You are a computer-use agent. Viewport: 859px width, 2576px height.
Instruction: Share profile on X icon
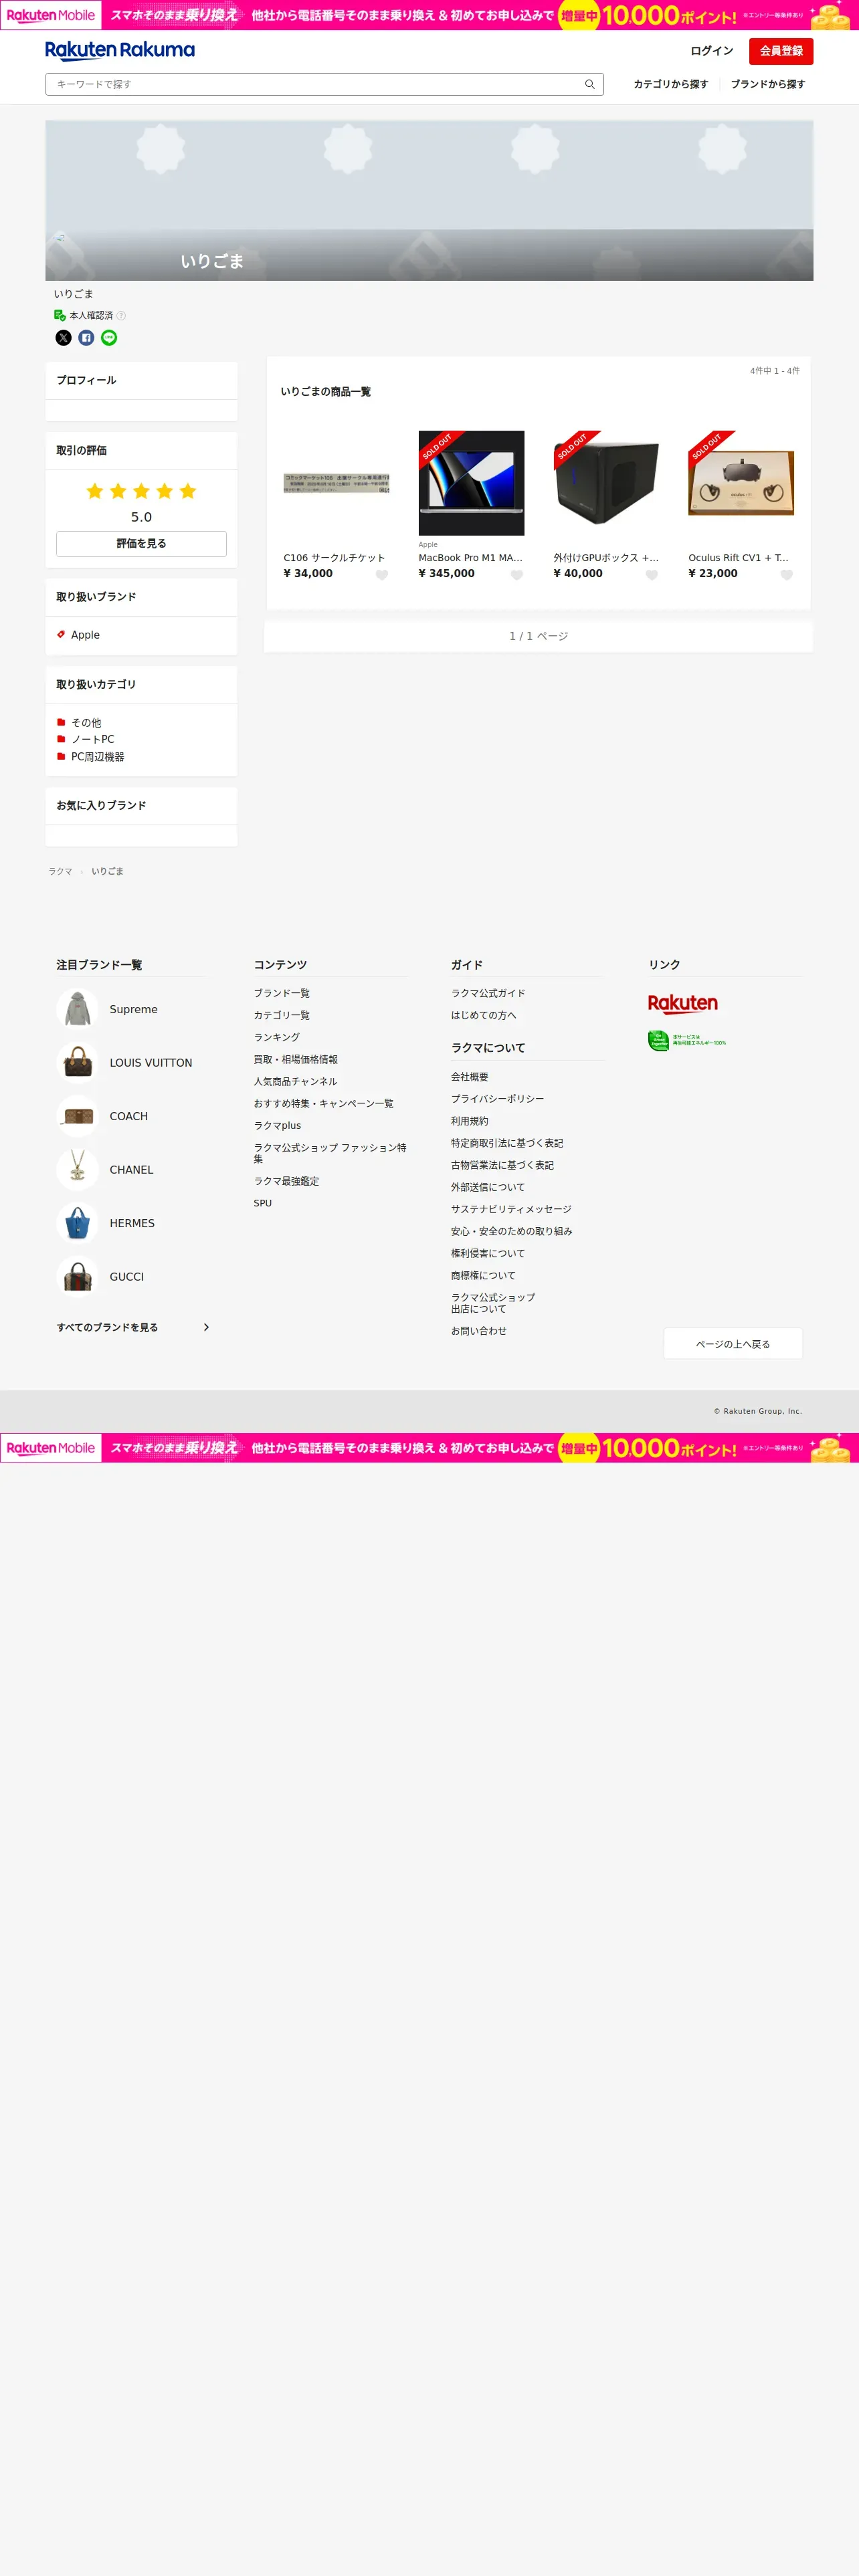pyautogui.click(x=63, y=338)
